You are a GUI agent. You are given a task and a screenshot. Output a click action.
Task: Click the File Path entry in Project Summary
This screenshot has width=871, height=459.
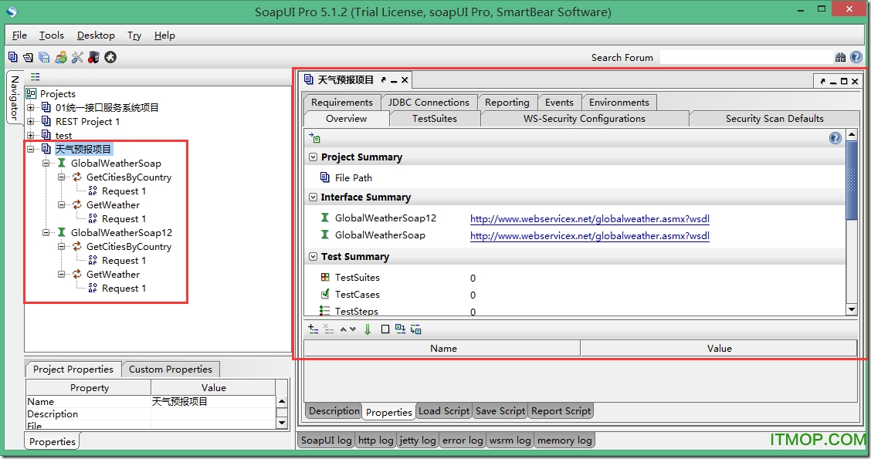pyautogui.click(x=354, y=177)
